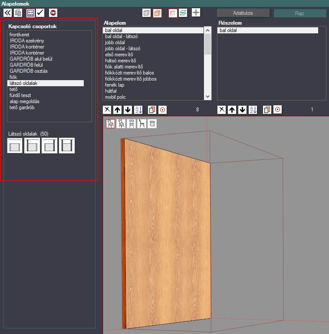
Task: Move Alapelem item up with arrow
Action: (117, 110)
